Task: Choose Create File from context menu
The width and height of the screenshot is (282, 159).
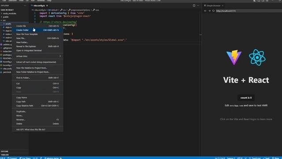Action: (x=37, y=26)
